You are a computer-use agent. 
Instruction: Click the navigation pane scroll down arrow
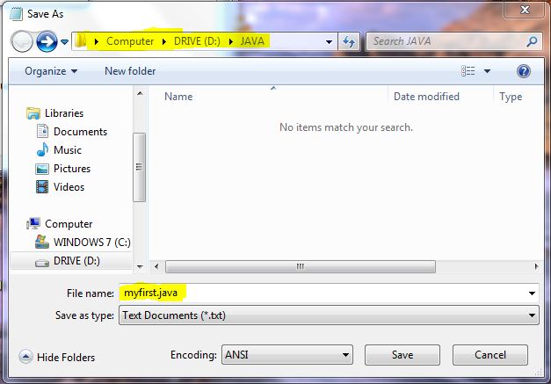pos(140,266)
